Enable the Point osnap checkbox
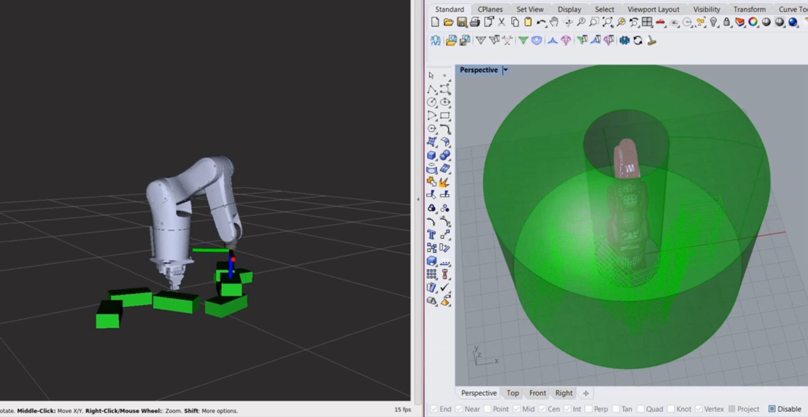The width and height of the screenshot is (808, 417). pyautogui.click(x=488, y=409)
